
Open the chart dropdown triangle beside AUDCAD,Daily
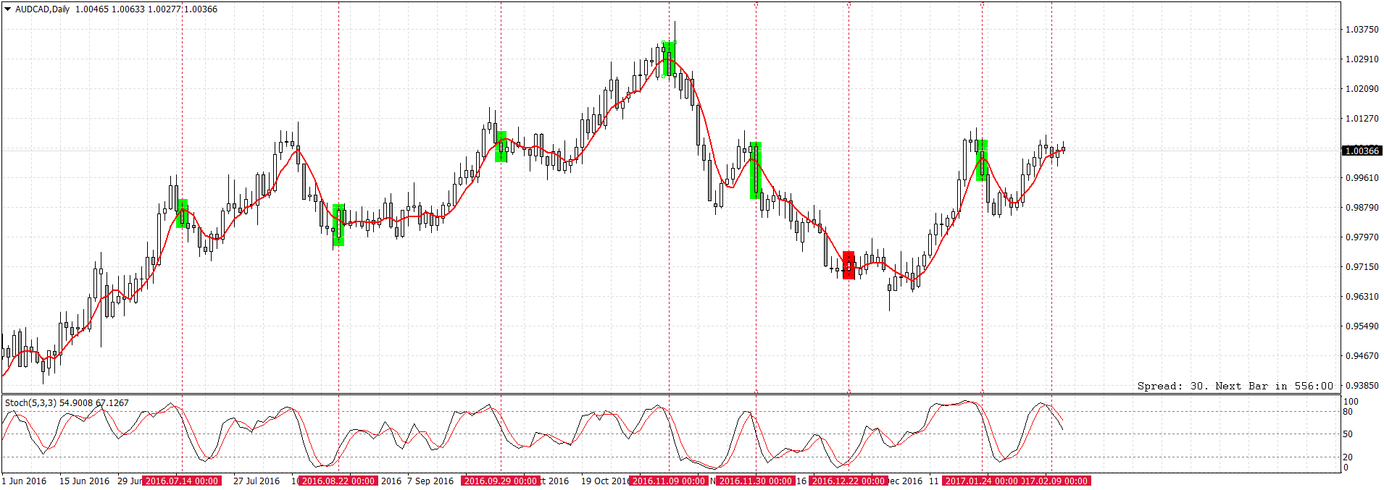8,9
